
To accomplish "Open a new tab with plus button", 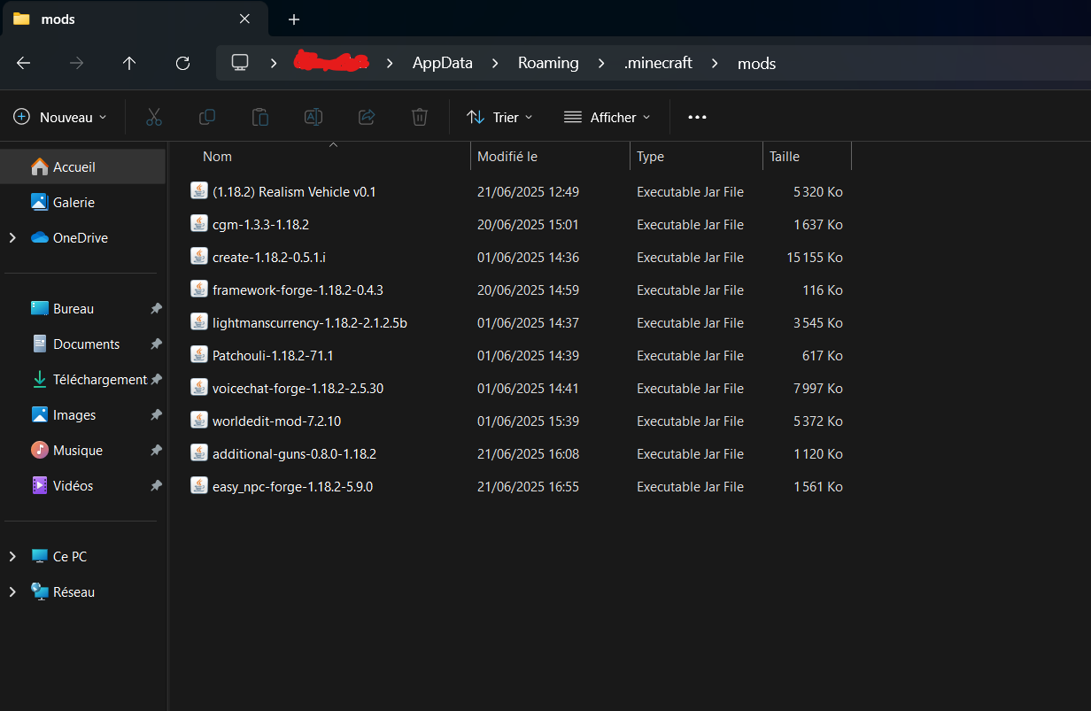I will tap(294, 19).
